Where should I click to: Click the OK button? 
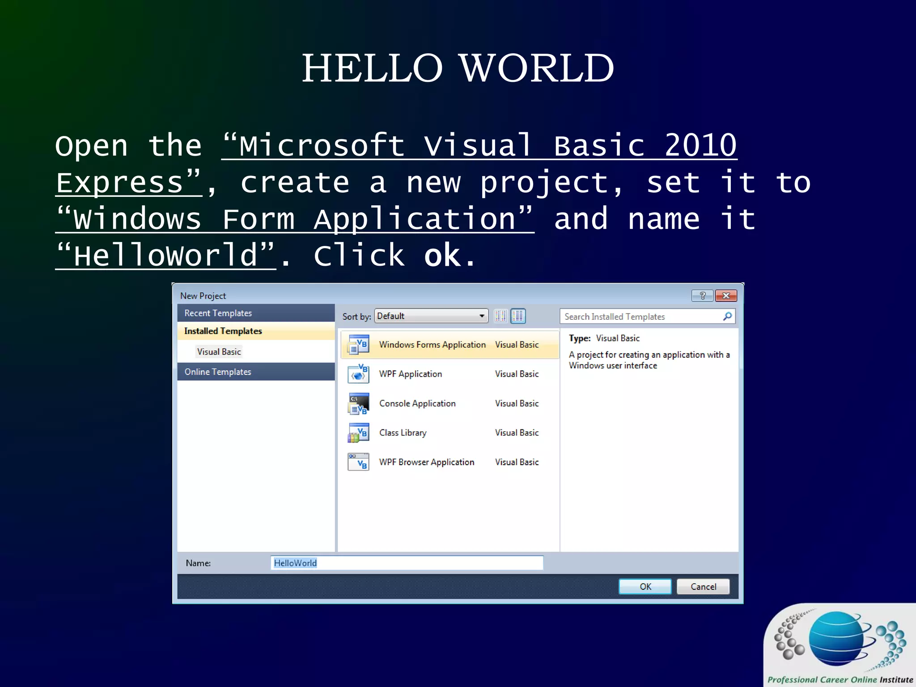pyautogui.click(x=645, y=586)
